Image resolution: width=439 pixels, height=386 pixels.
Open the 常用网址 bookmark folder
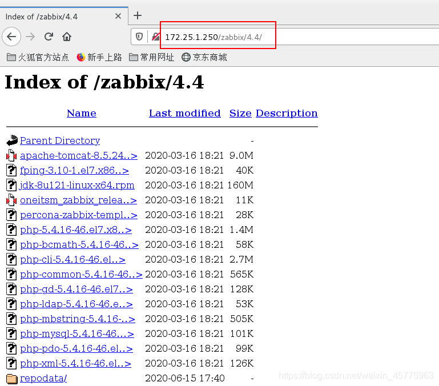(x=151, y=58)
